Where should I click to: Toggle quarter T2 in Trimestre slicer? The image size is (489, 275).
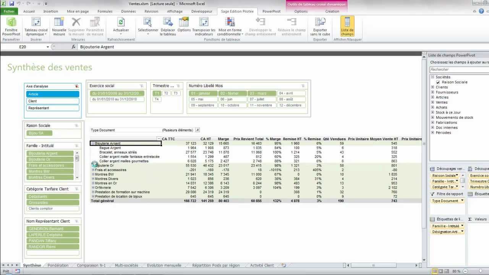coord(166,93)
